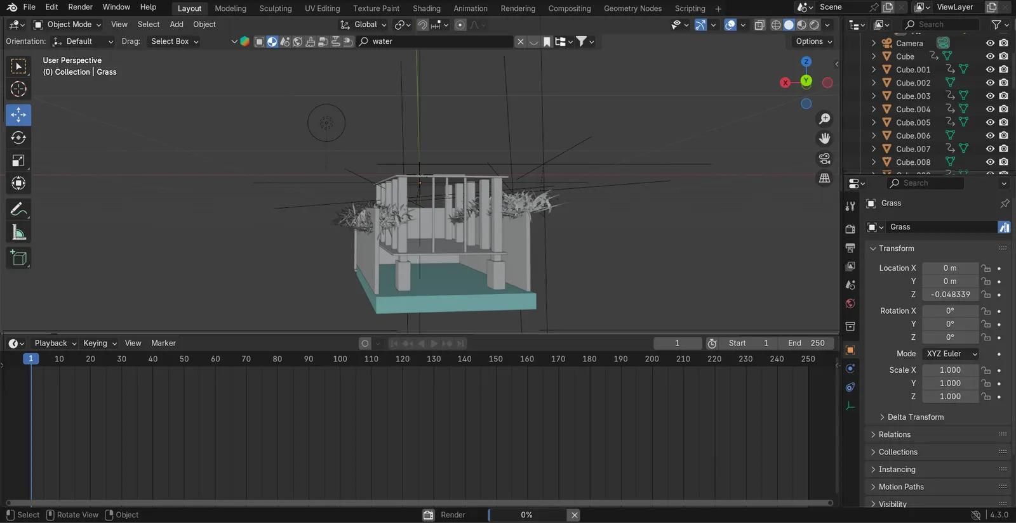1016x523 pixels.
Task: Click the Z axis on navigation gizmo
Action: pyautogui.click(x=806, y=61)
